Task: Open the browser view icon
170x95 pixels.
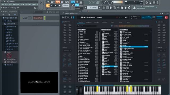Action: click(115, 8)
